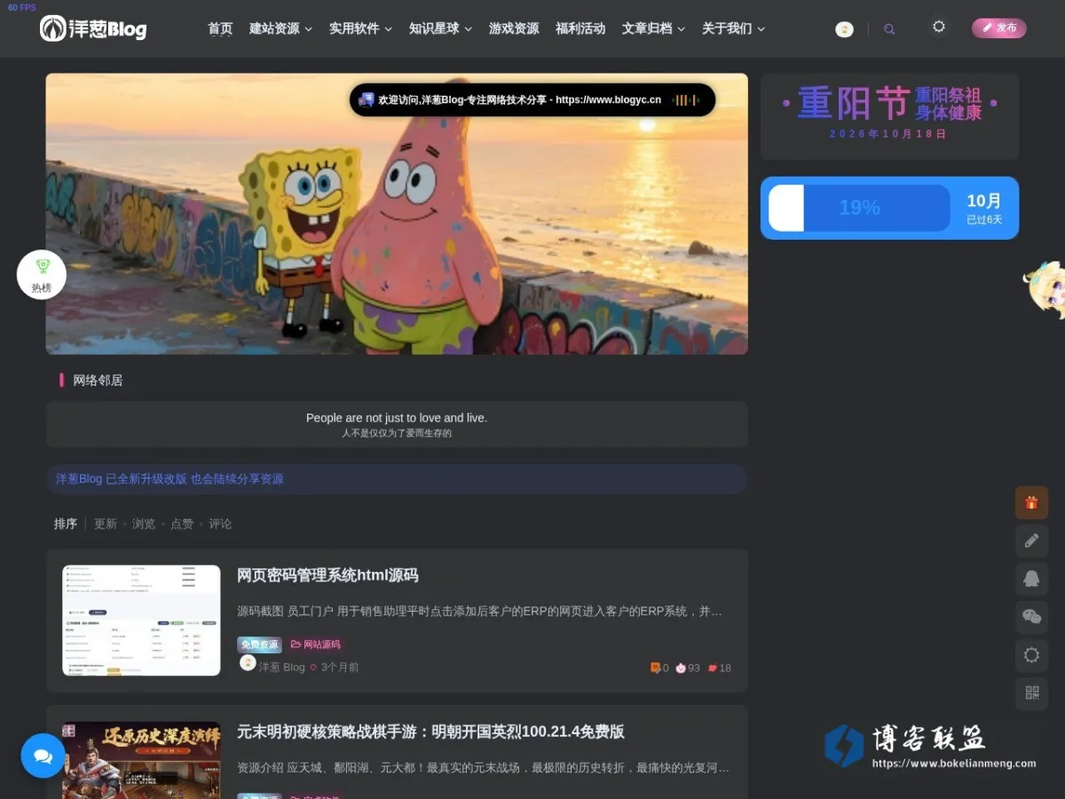The image size is (1065, 799).
Task: Open search via magnifier icon
Action: (x=889, y=29)
